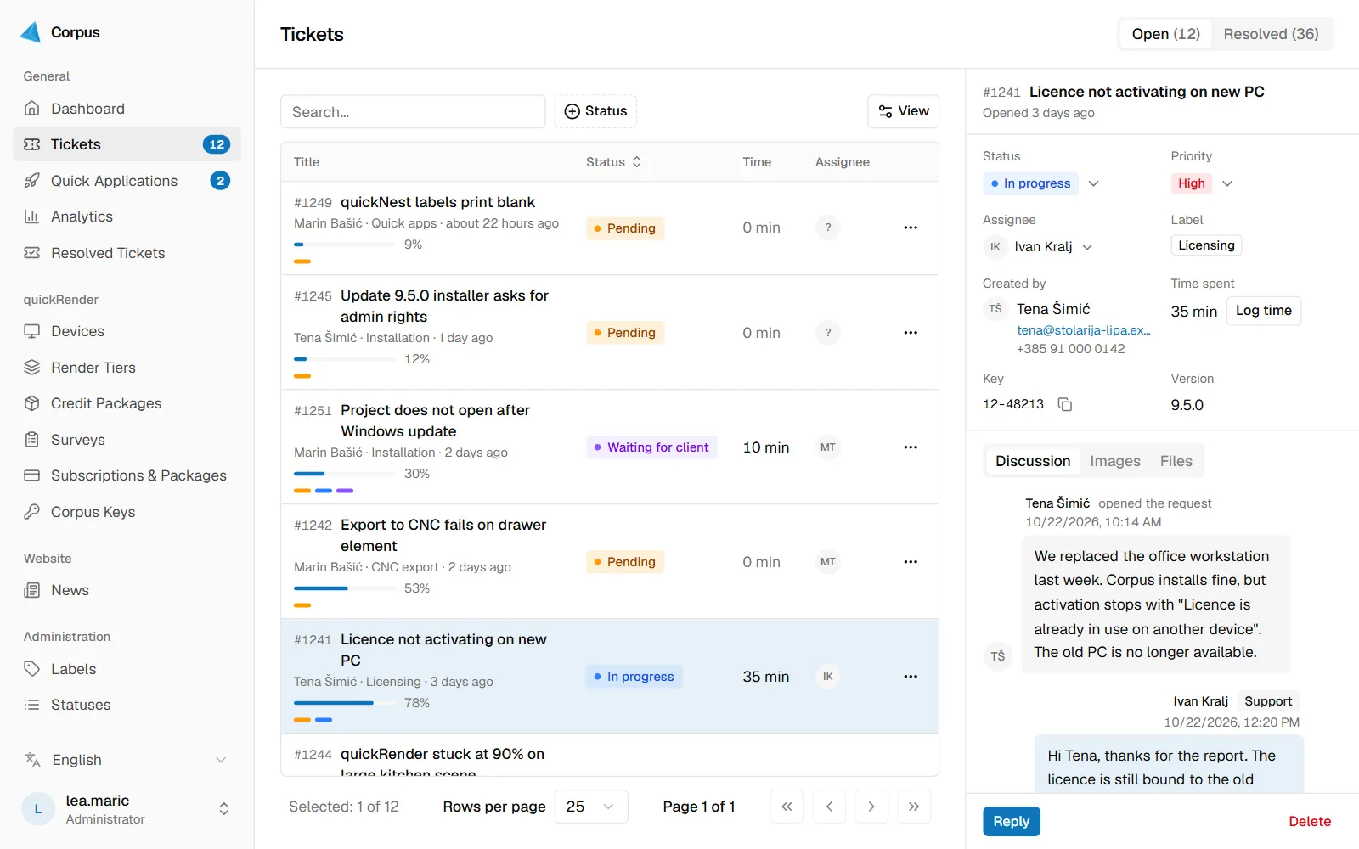Open Resolved Tickets page
The height and width of the screenshot is (849, 1359).
(127, 253)
